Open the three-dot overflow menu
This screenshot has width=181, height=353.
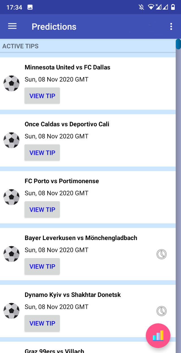(171, 27)
